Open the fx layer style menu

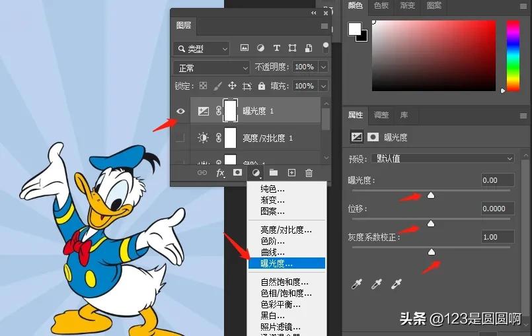coord(220,173)
